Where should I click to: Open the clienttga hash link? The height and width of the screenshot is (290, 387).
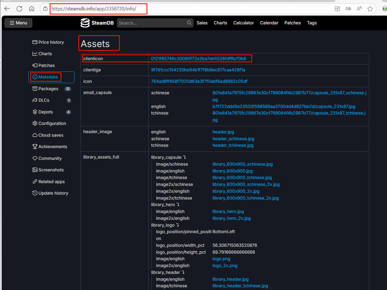point(198,70)
